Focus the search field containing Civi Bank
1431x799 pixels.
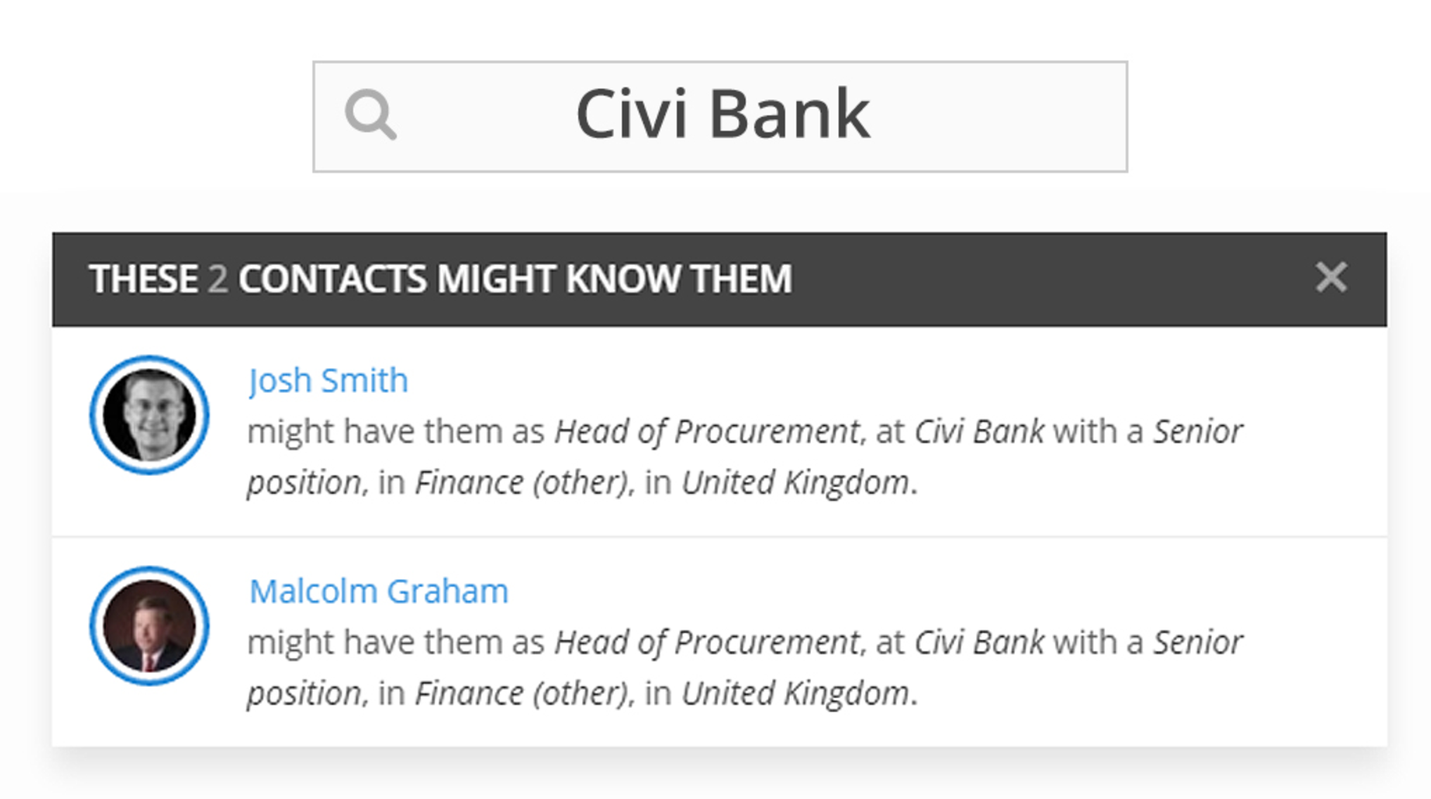click(x=720, y=117)
